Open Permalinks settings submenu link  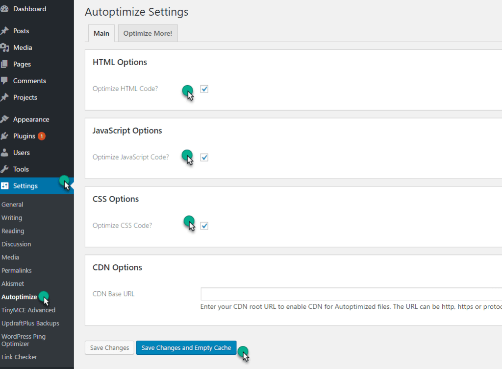tap(17, 270)
